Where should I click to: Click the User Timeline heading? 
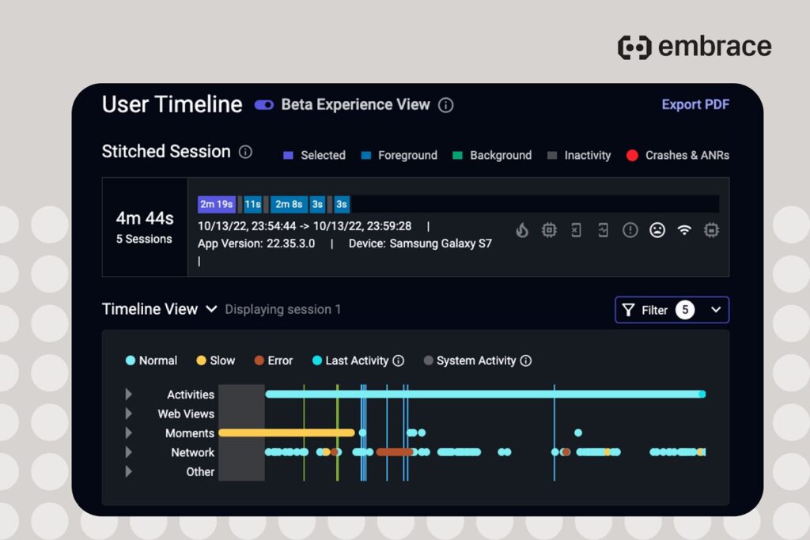[x=172, y=104]
